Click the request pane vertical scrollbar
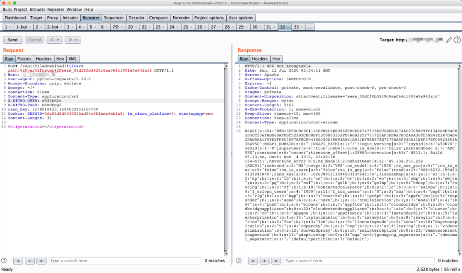 coord(226,160)
